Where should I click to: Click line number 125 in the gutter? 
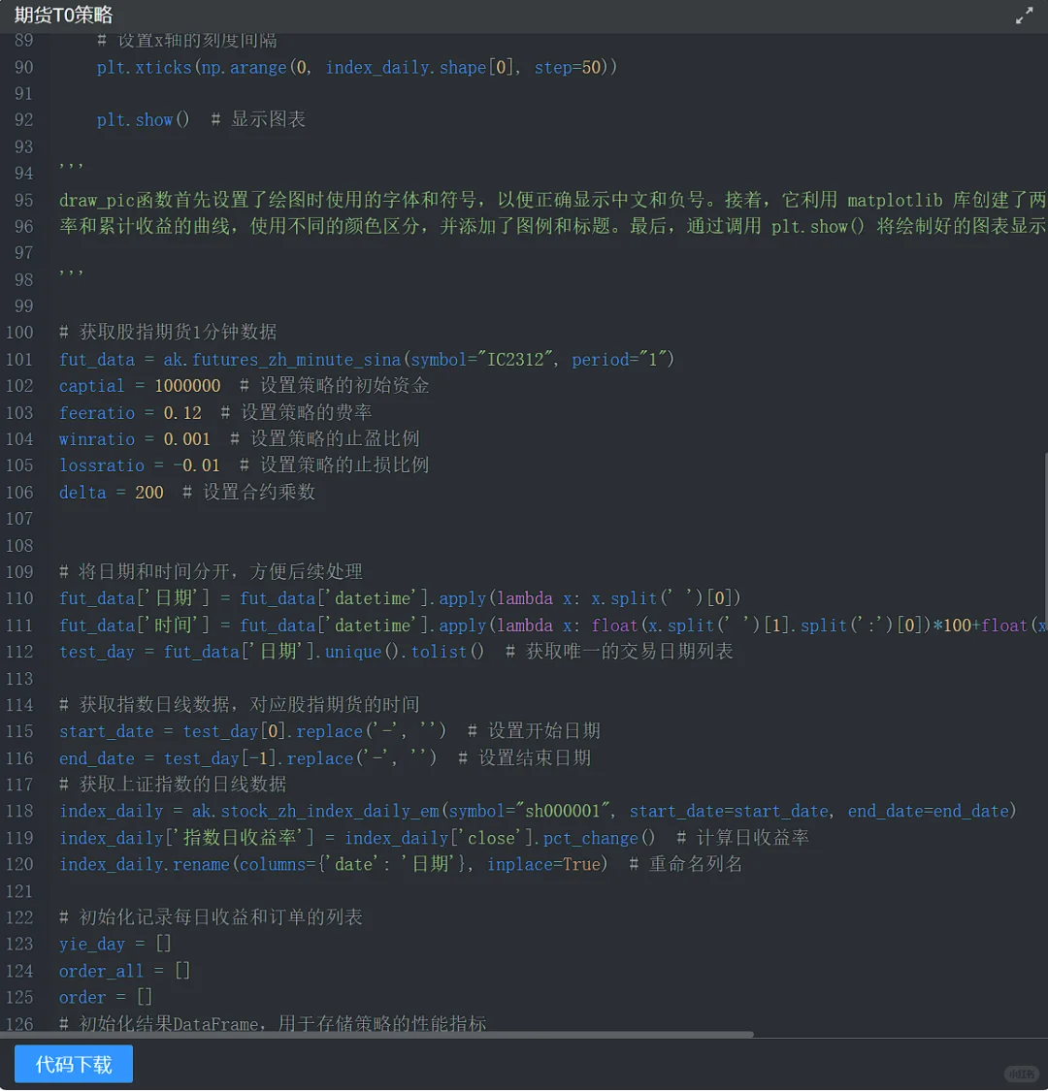[x=19, y=997]
